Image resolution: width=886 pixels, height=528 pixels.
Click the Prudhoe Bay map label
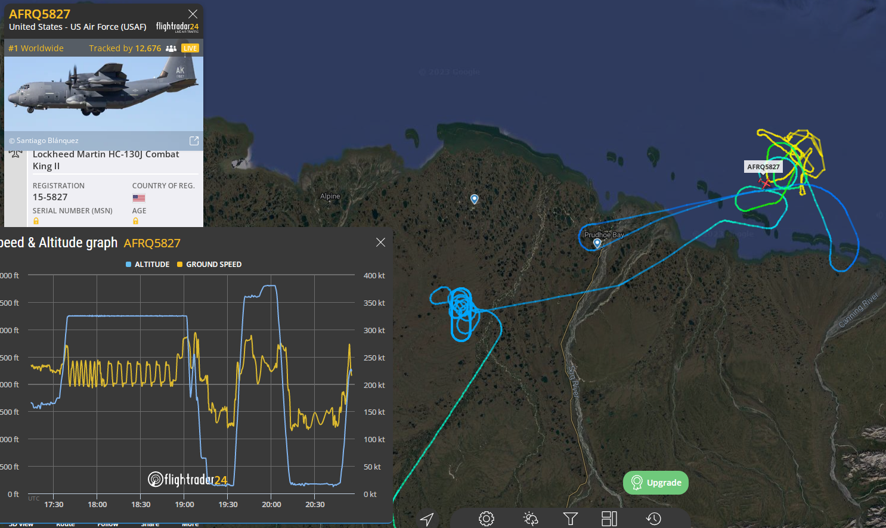[x=604, y=235]
